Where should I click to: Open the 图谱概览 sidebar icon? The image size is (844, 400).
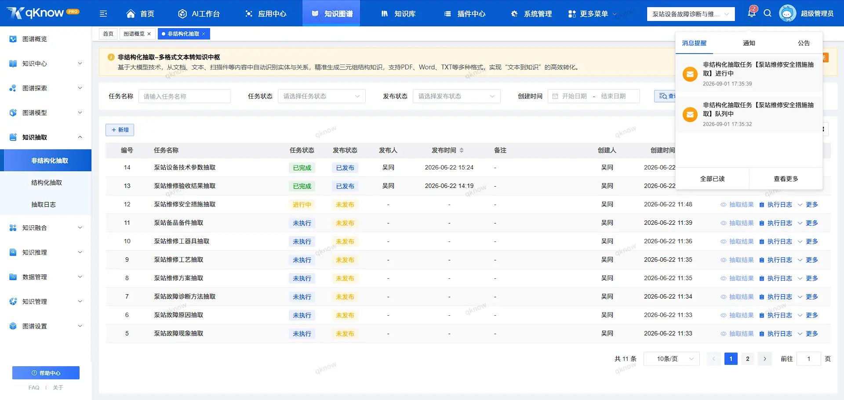click(13, 39)
